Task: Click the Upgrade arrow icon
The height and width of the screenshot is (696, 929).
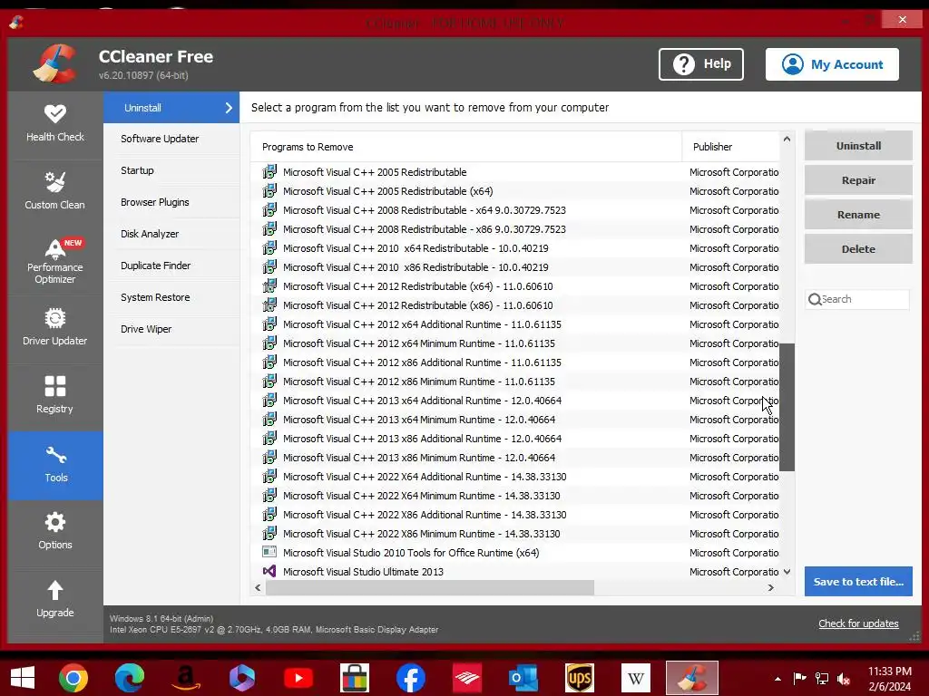Action: click(x=55, y=590)
